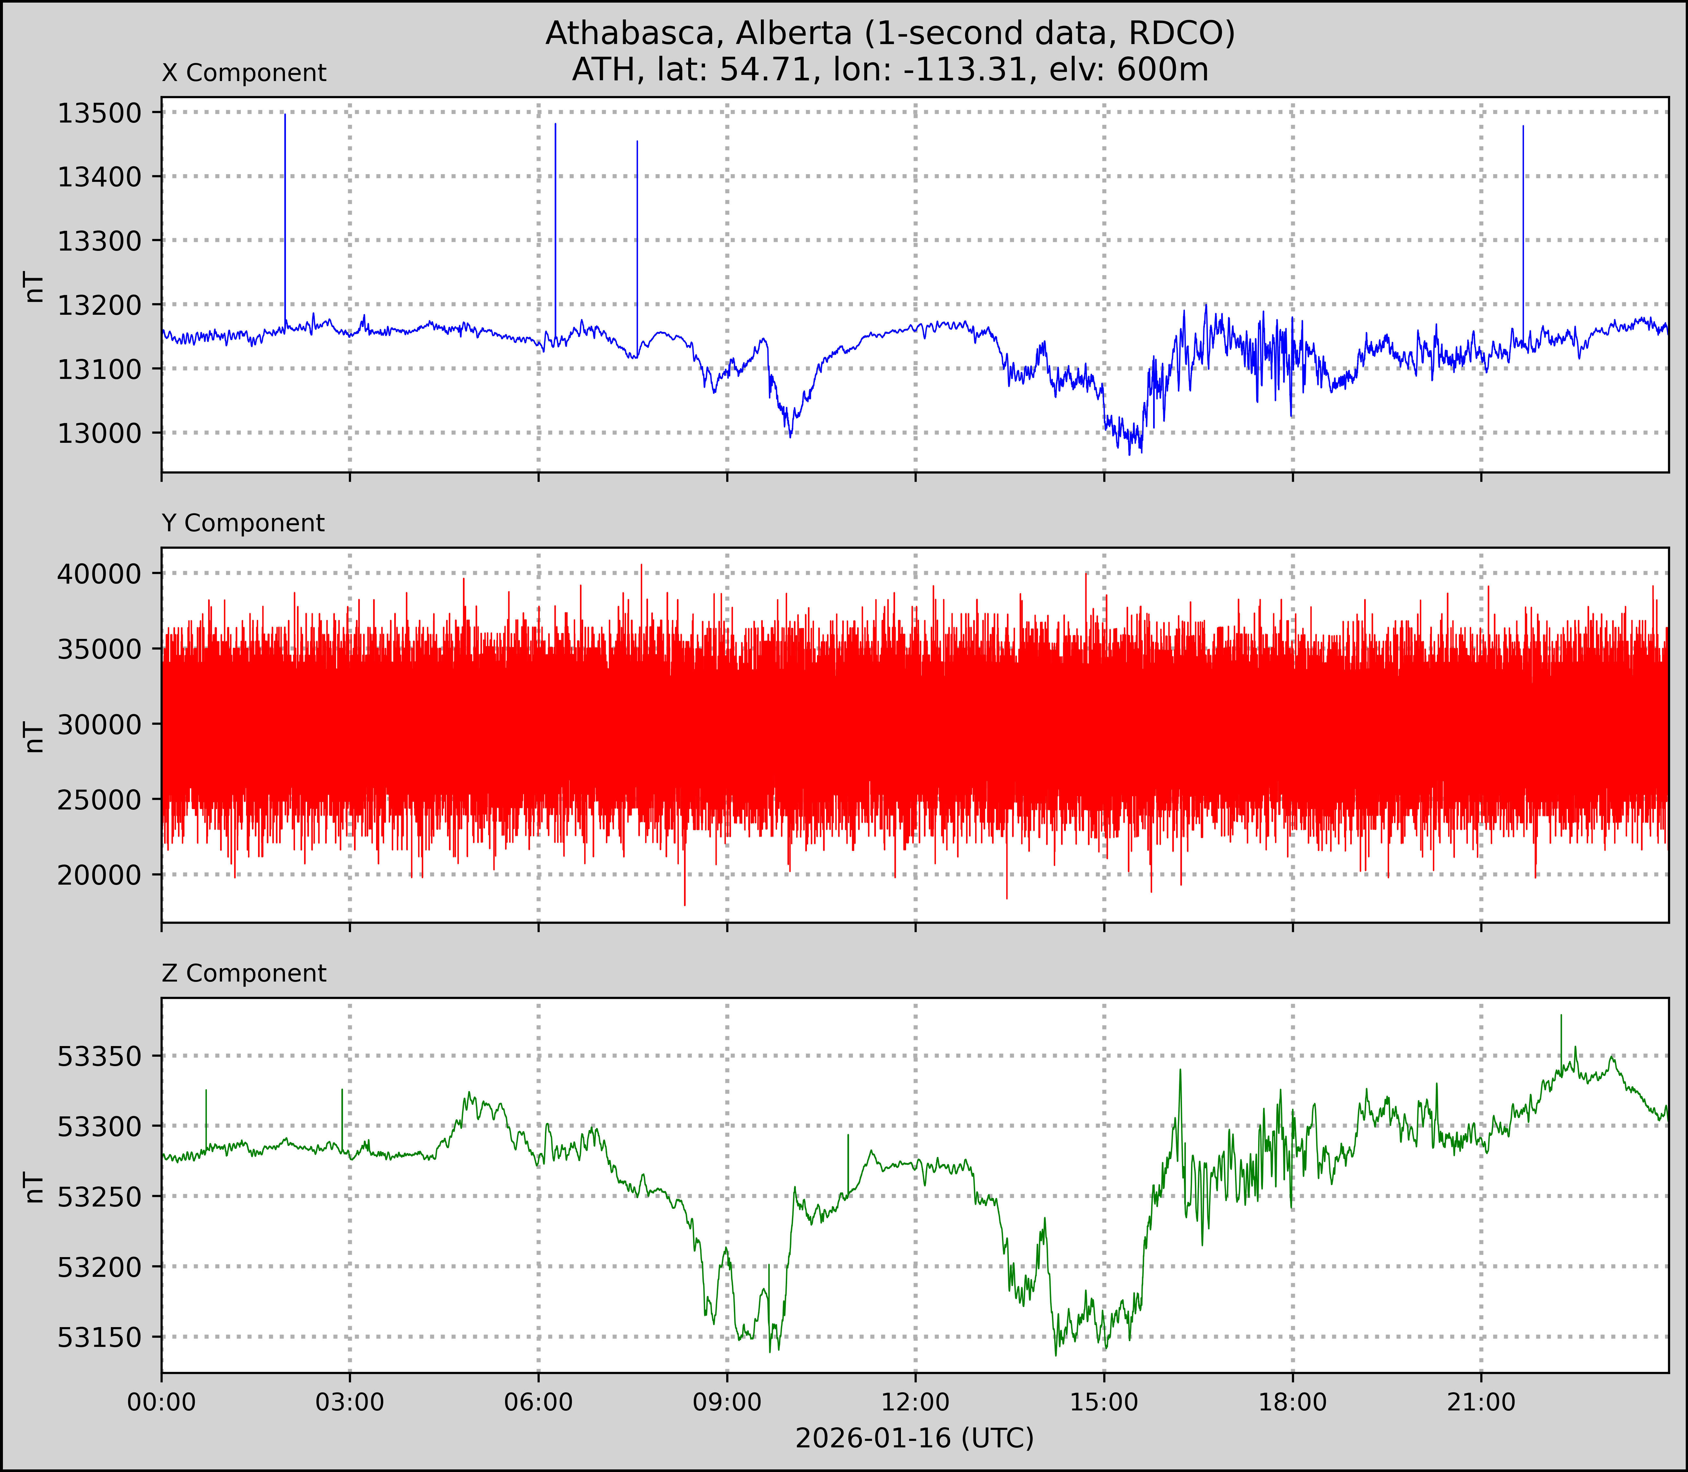Click the first tall blue spike in X panel
The height and width of the screenshot is (1472, 1688).
click(x=285, y=214)
